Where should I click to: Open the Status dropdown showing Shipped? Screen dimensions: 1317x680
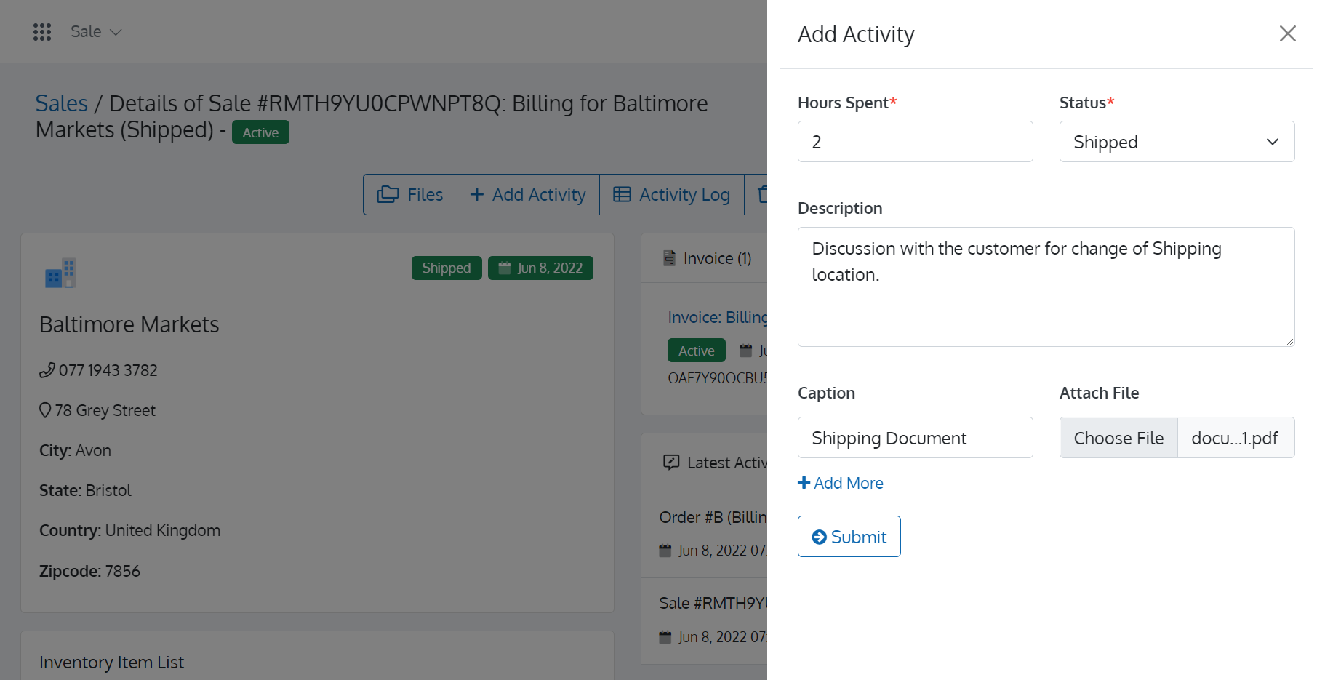(x=1177, y=142)
